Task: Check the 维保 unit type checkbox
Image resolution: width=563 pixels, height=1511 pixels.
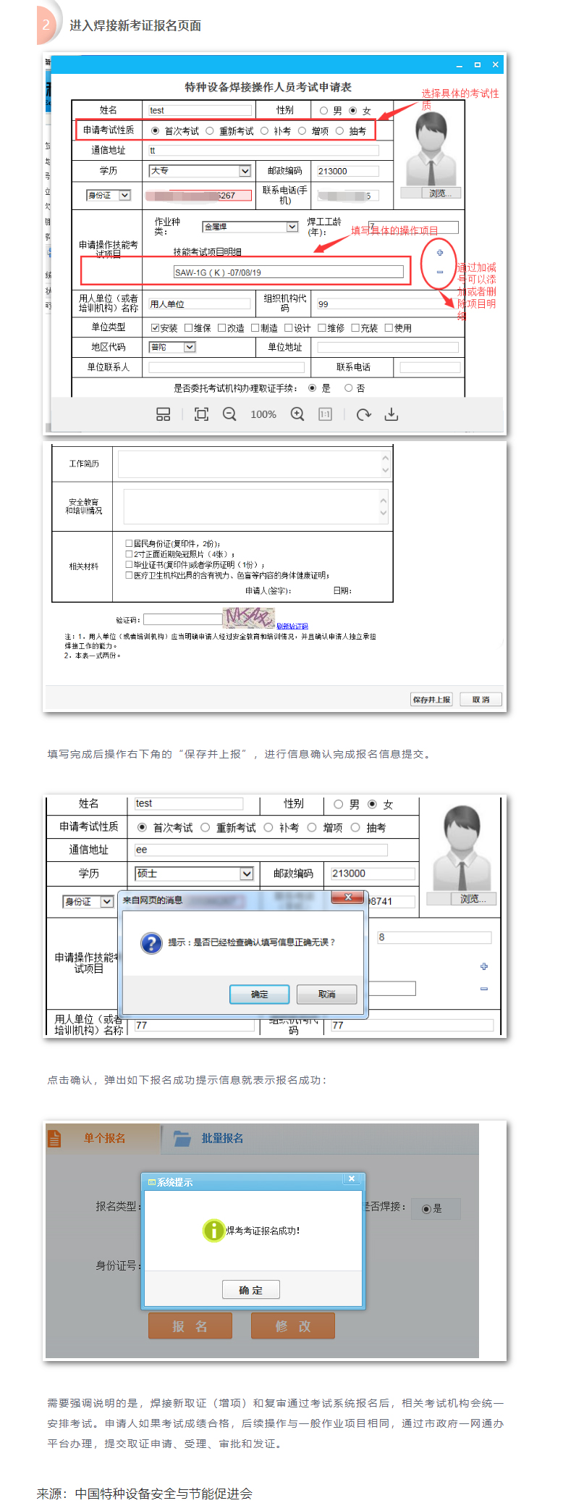Action: [189, 328]
